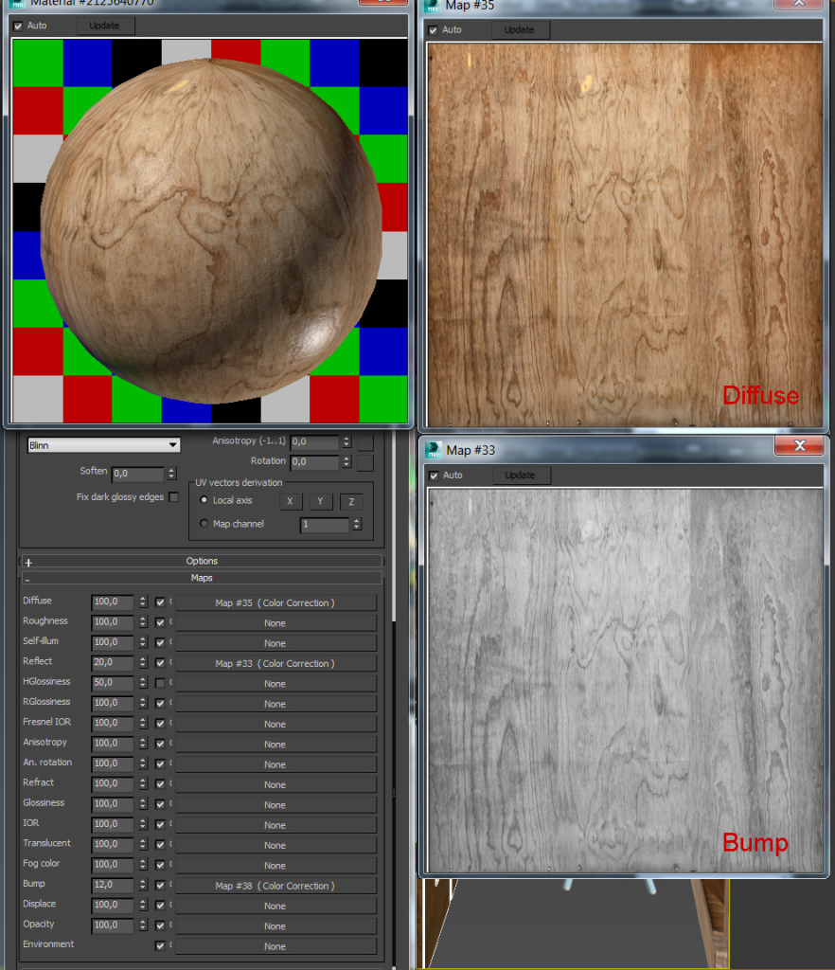Click the Map #35 window title icon
Screen dimensions: 835x970
[x=434, y=5]
